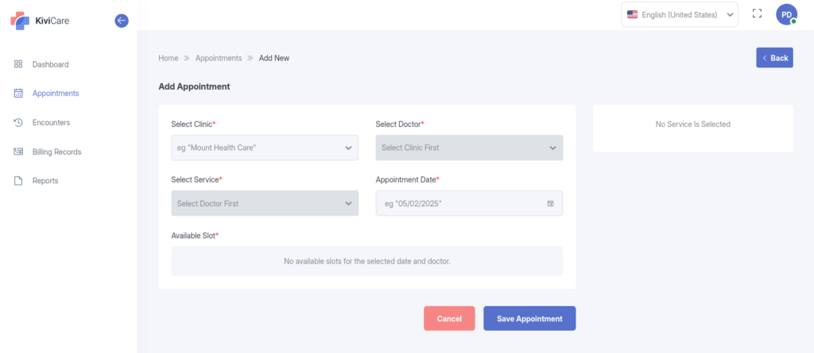Click the Appointment Date input field

(x=461, y=204)
